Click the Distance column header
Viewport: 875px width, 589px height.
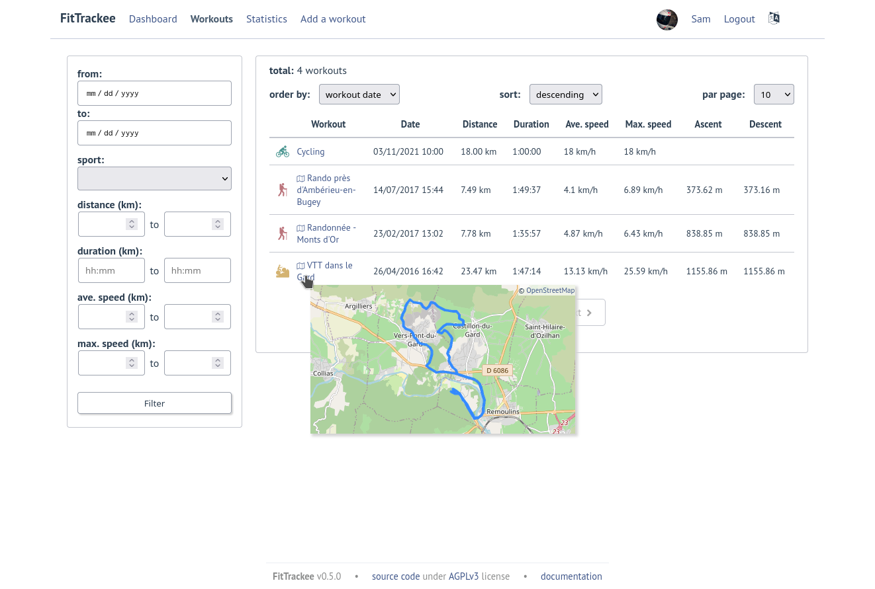pos(480,124)
